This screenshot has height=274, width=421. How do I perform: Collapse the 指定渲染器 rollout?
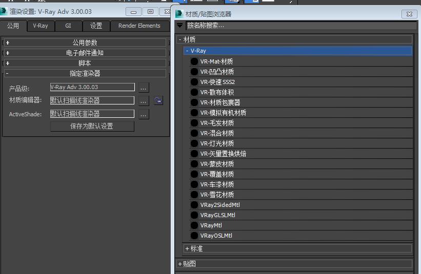[x=85, y=73]
